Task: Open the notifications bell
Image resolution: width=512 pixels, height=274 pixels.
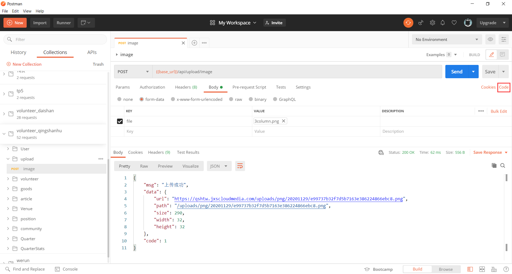Action: pos(443,23)
